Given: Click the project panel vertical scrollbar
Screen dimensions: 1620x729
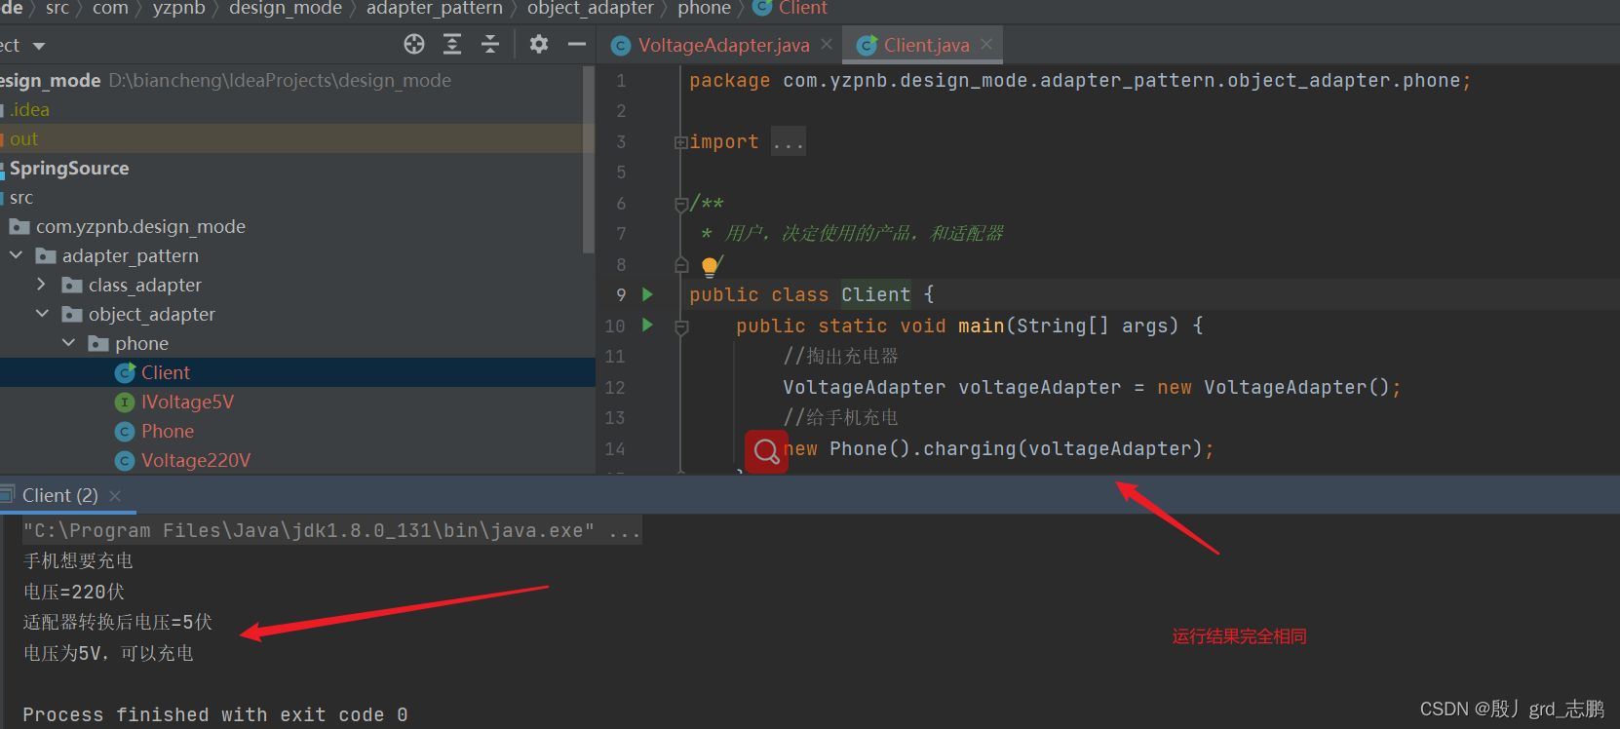Looking at the screenshot, I should point(588,160).
